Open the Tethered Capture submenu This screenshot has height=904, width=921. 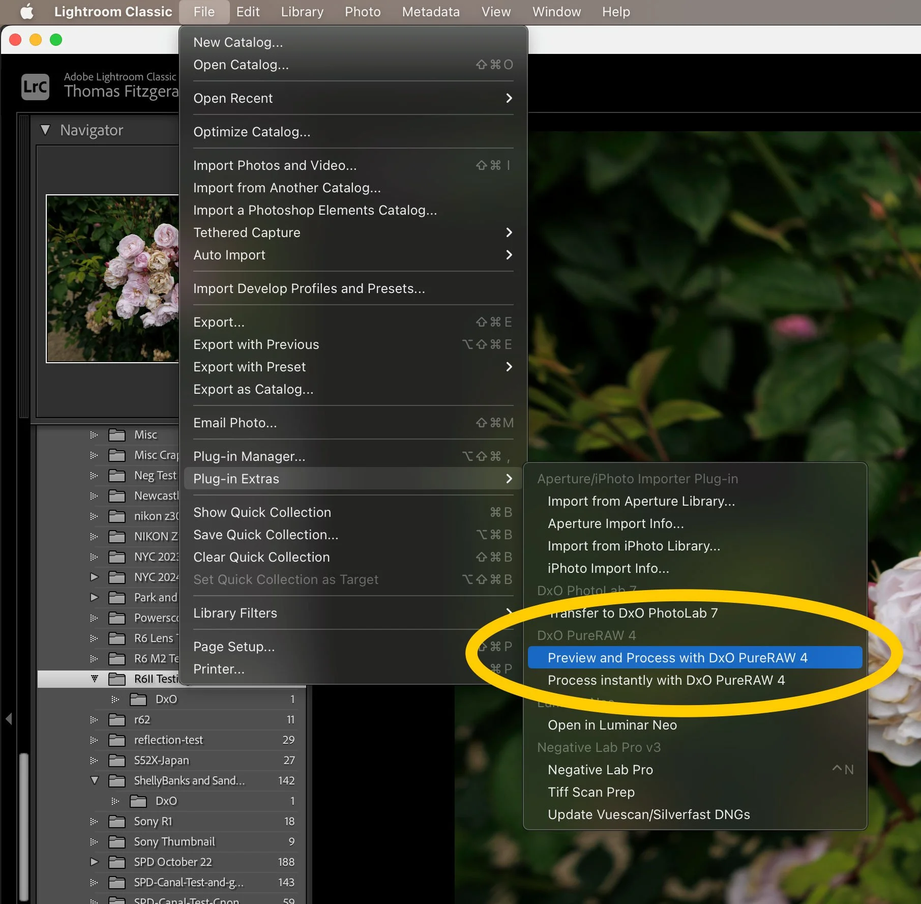pos(353,232)
